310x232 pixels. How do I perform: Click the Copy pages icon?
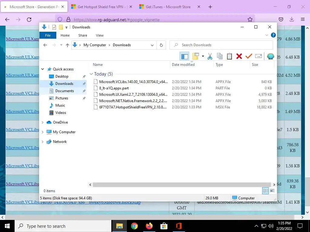(x=220, y=56)
